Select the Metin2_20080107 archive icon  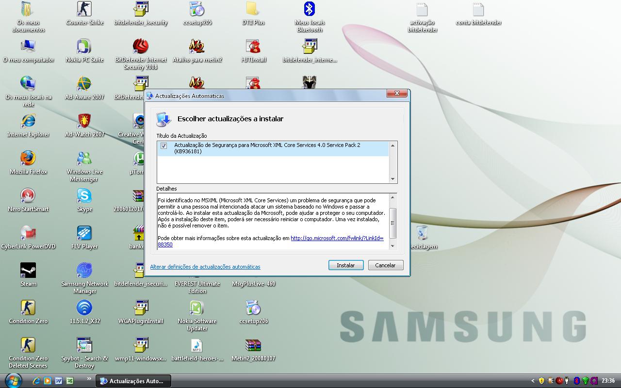[x=253, y=349]
